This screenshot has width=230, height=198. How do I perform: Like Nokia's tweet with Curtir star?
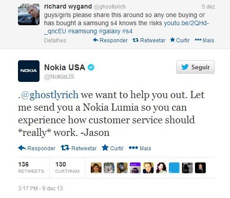(x=113, y=148)
